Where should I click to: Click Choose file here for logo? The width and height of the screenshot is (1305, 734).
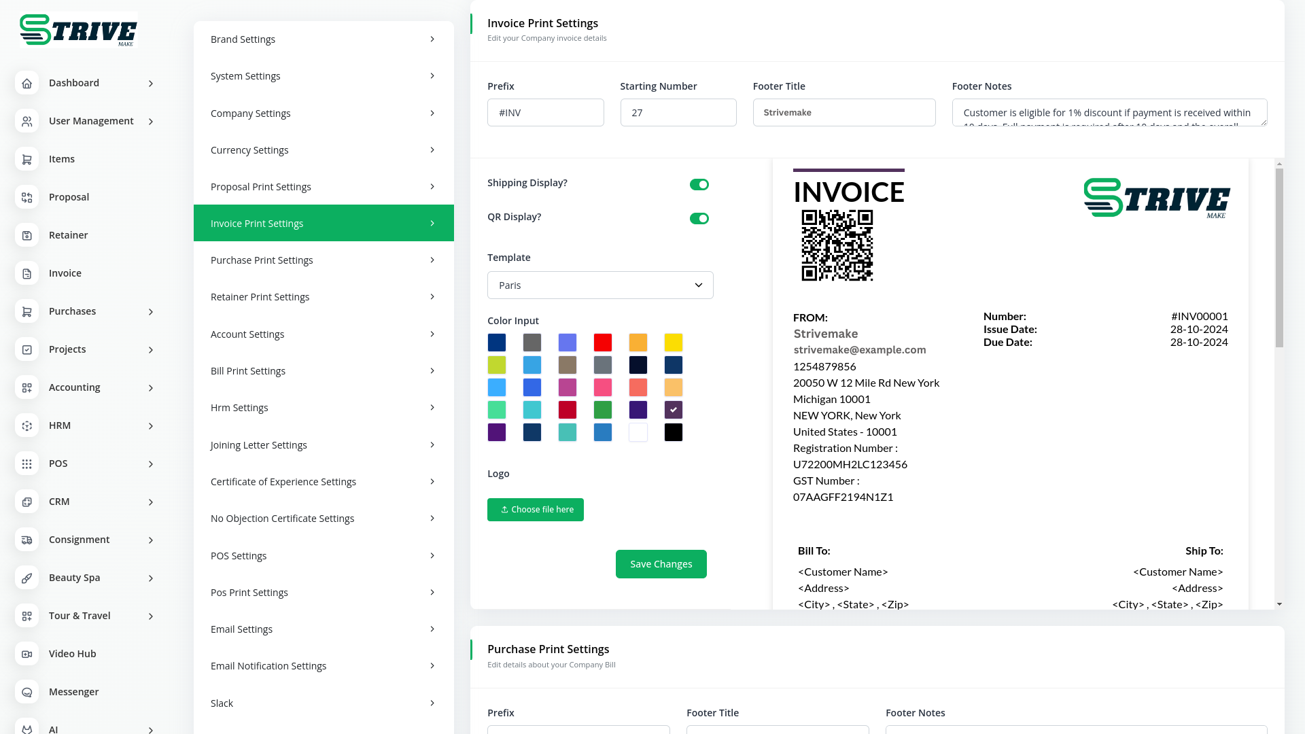tap(535, 510)
